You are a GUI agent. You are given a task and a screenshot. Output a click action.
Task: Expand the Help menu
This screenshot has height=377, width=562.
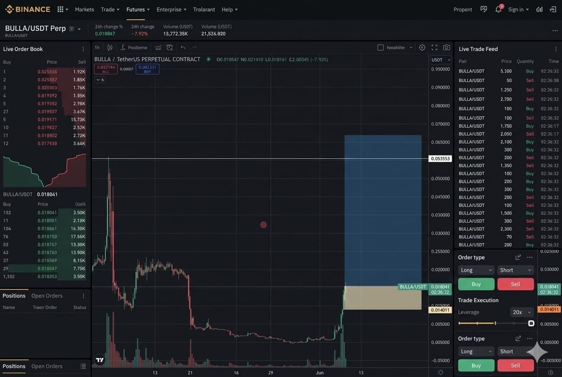pyautogui.click(x=230, y=9)
